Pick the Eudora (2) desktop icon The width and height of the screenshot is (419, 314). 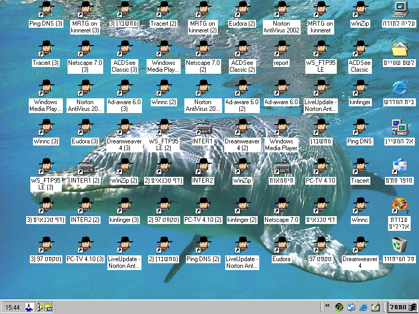(242, 15)
